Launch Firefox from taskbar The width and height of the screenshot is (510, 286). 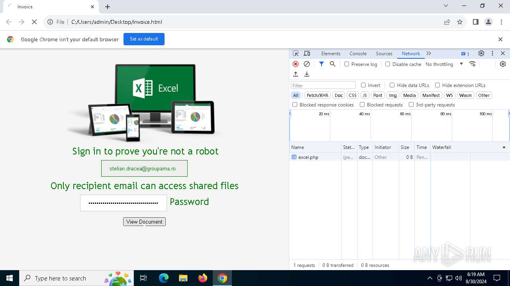[x=203, y=278]
